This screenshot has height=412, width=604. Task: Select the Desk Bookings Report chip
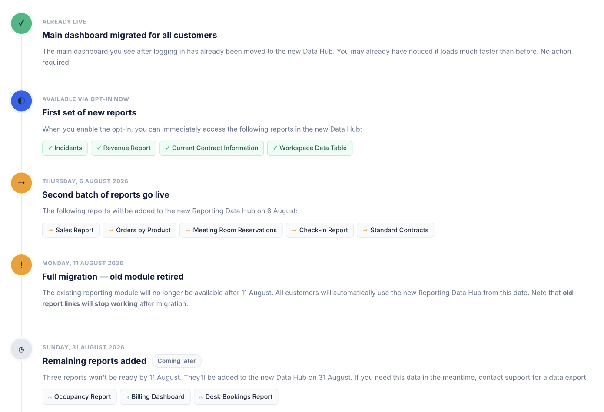[236, 397]
